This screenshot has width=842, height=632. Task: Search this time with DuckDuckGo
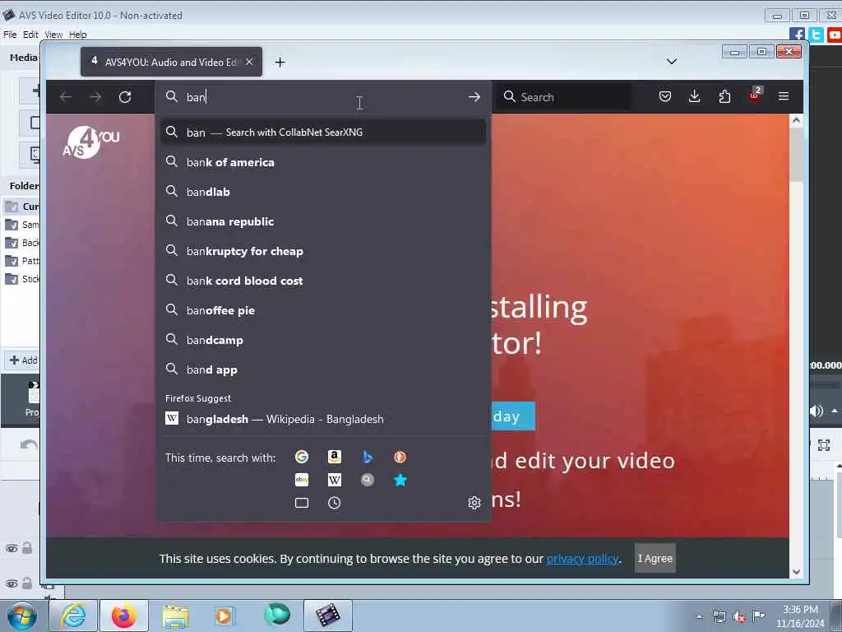click(400, 457)
